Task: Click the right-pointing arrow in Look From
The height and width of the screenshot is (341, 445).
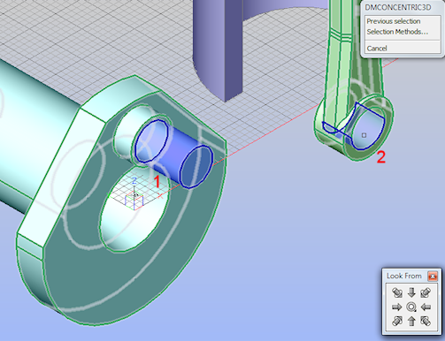Action: (x=397, y=307)
